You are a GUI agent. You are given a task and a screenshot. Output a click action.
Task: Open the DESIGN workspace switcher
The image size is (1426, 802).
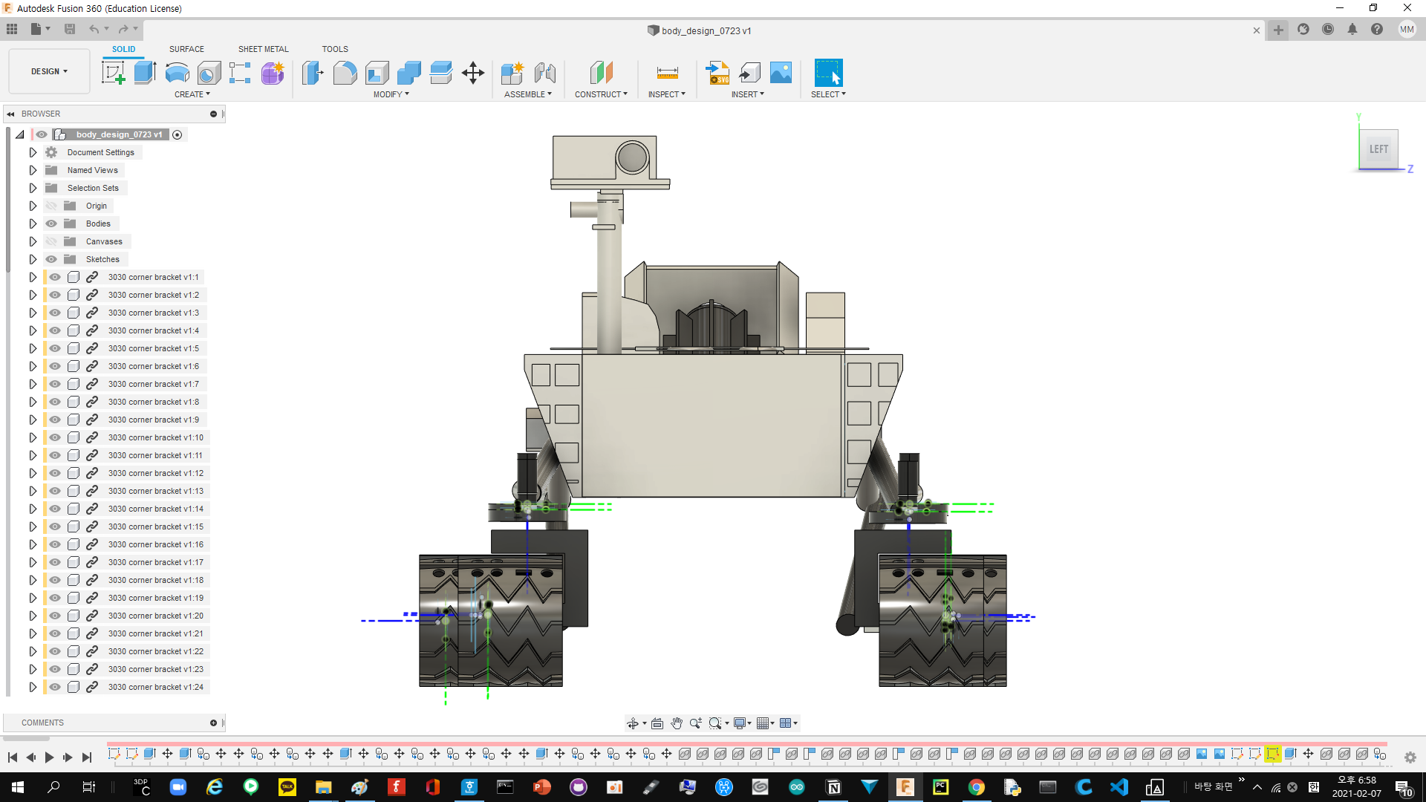48,71
